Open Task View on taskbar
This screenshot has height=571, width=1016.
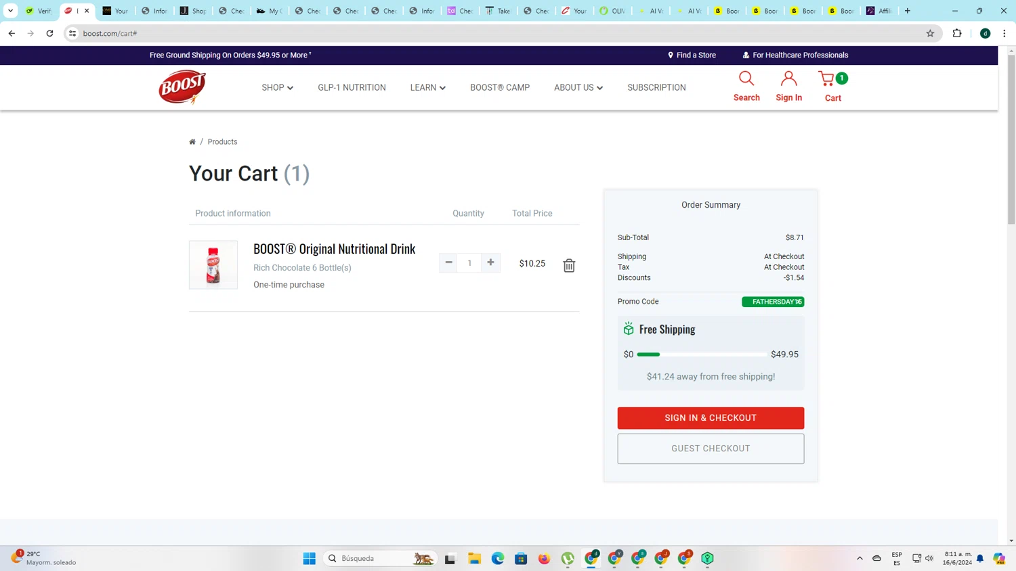450,558
